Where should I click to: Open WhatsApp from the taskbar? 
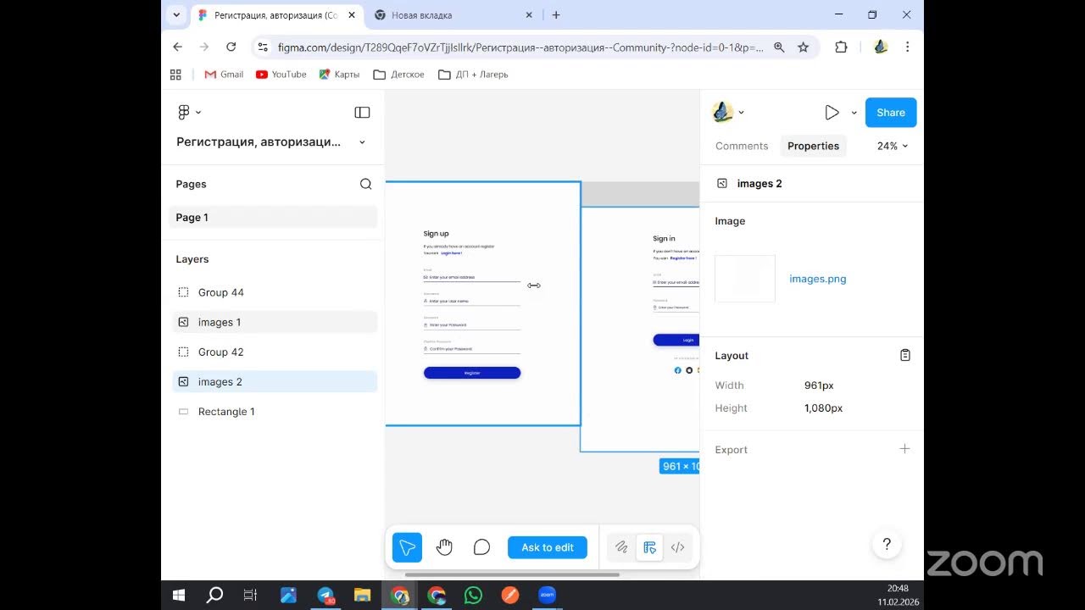(x=473, y=596)
